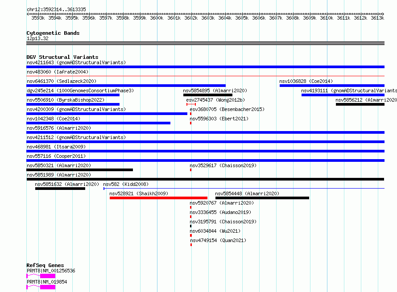Click black bar under nsv5854895
Image resolution: width=397 pixels, height=292 pixels.
tap(207, 95)
